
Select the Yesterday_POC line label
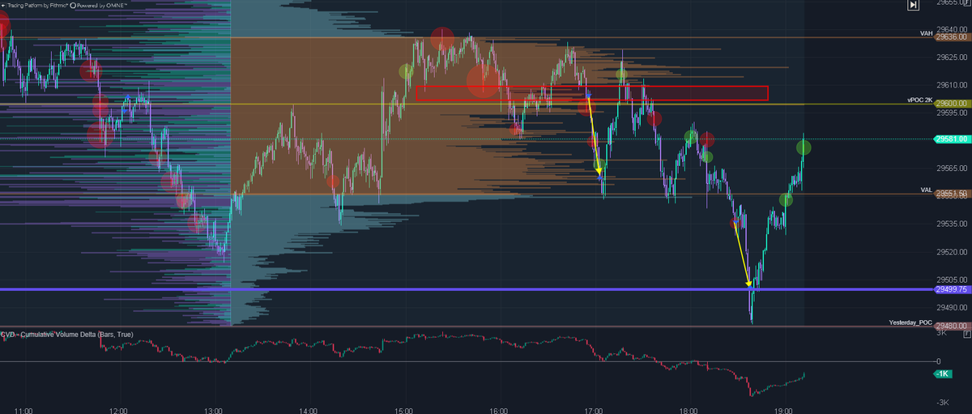[910, 322]
